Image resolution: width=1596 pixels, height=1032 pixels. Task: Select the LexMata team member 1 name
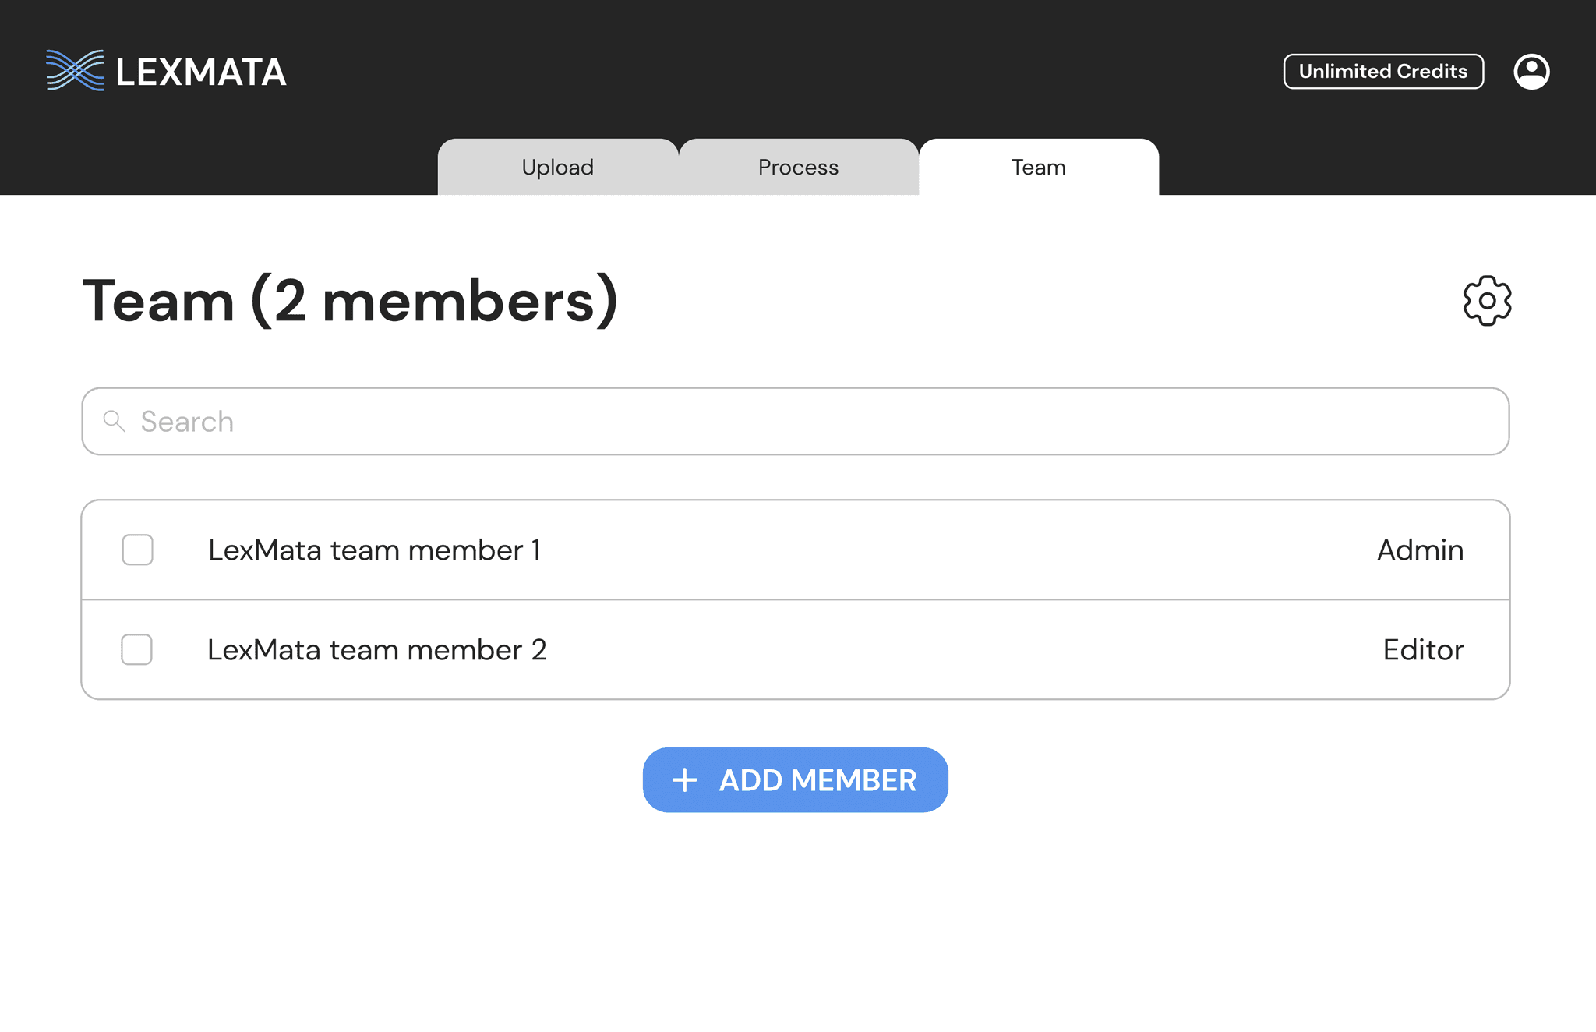(374, 550)
